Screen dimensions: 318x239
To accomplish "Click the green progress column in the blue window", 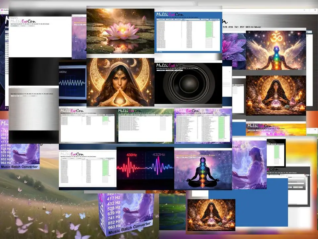I will click(208, 33).
